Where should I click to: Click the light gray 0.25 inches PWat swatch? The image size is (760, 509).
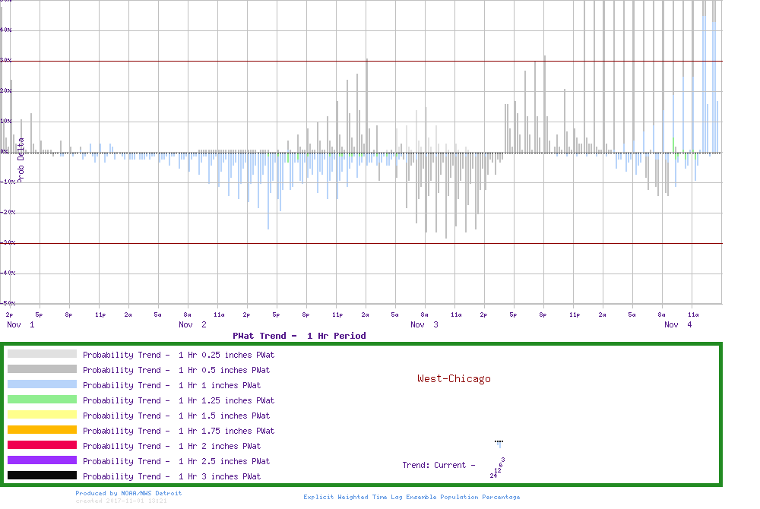click(x=42, y=354)
